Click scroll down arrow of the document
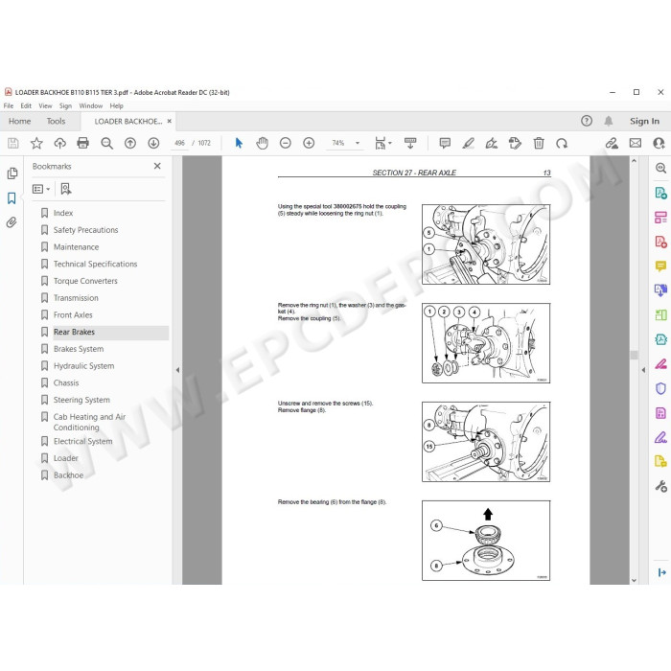 tap(634, 580)
